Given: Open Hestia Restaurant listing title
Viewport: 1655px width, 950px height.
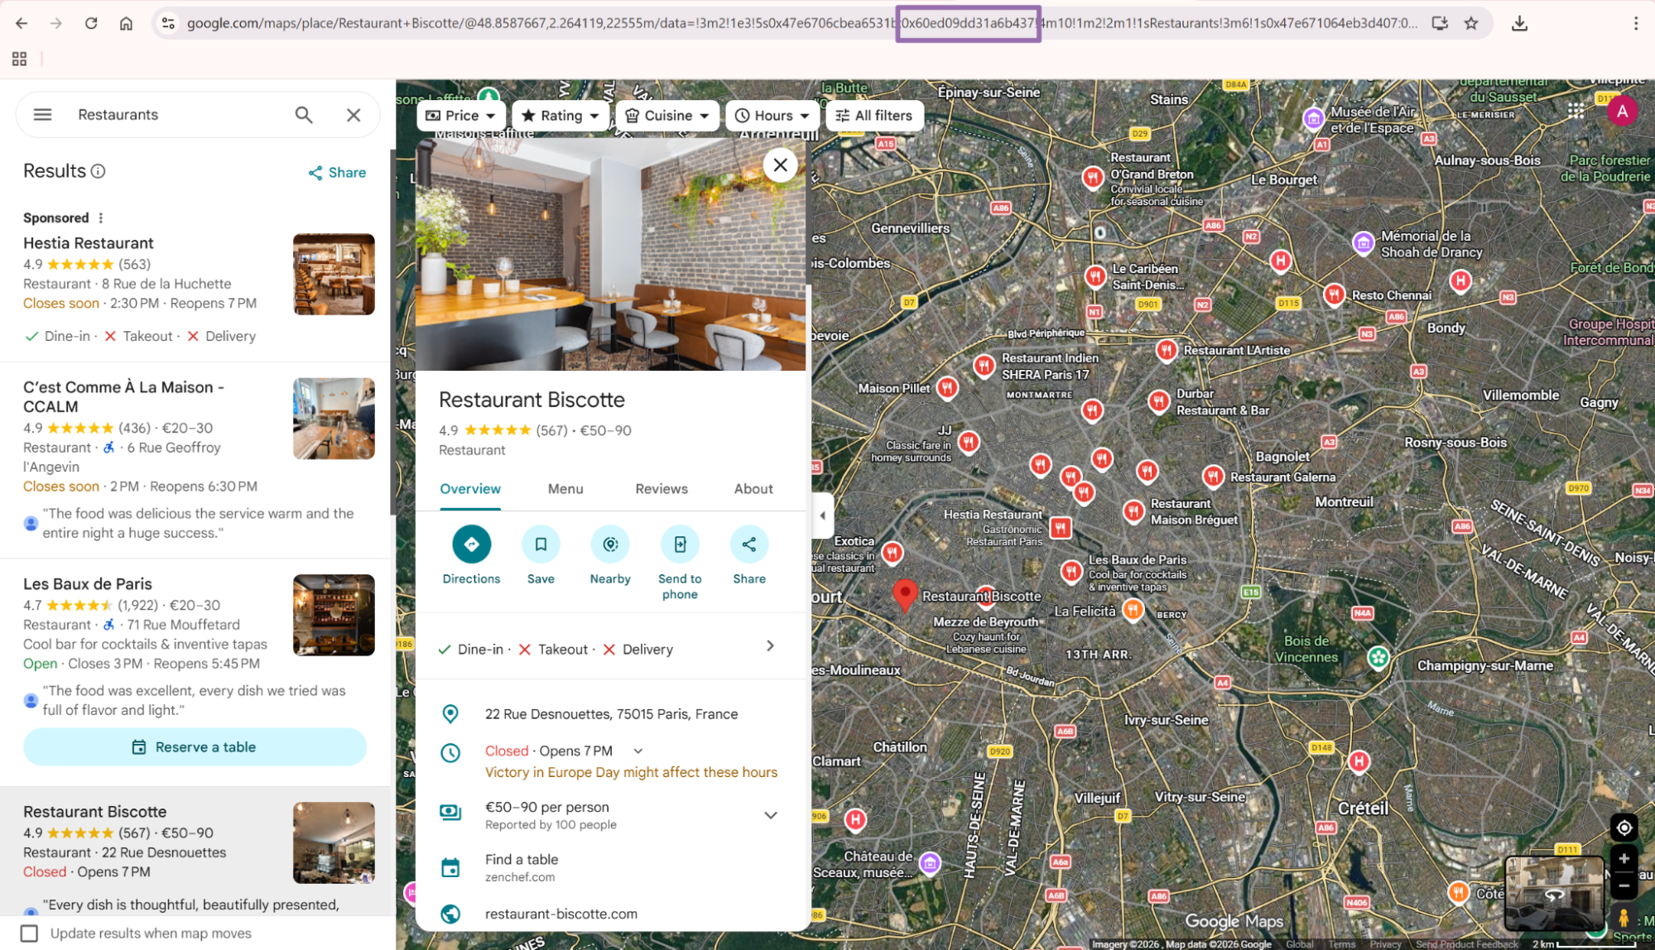Looking at the screenshot, I should [x=89, y=243].
